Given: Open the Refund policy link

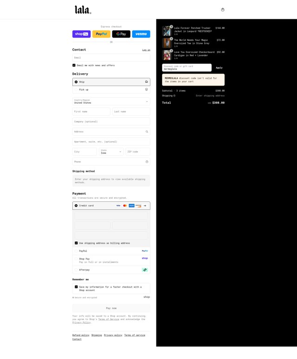Looking at the screenshot, I should (x=81, y=335).
